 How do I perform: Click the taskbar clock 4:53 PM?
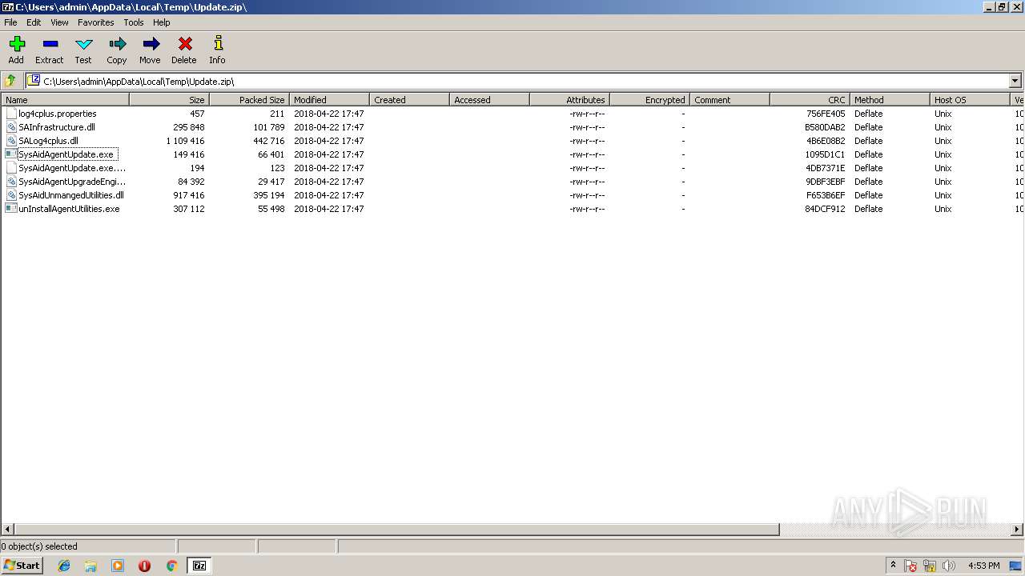click(983, 566)
